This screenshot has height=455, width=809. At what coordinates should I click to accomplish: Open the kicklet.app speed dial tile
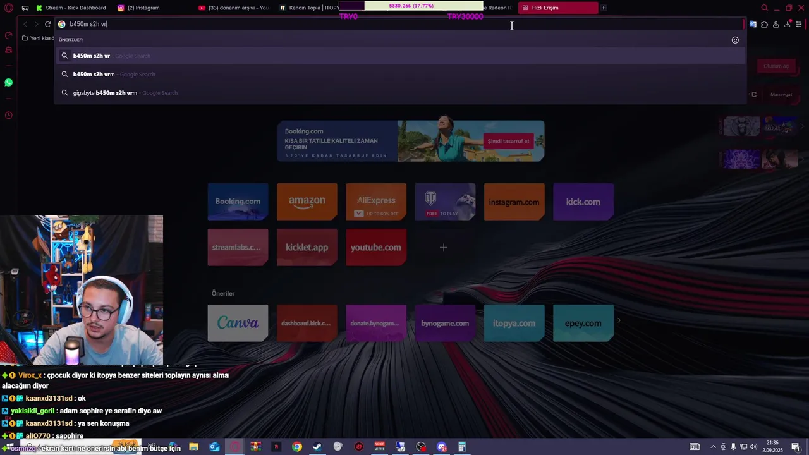(x=307, y=247)
